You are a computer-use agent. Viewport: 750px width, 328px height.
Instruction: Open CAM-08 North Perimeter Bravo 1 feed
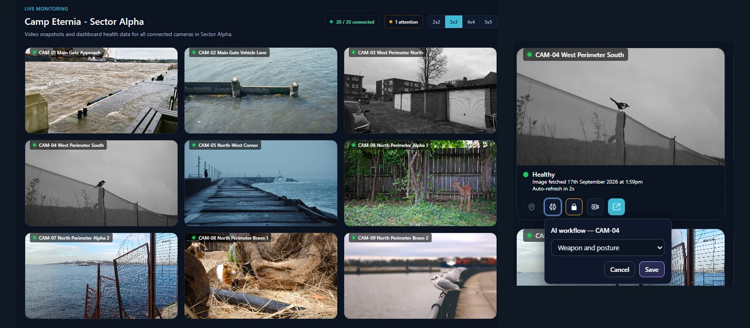pos(261,276)
